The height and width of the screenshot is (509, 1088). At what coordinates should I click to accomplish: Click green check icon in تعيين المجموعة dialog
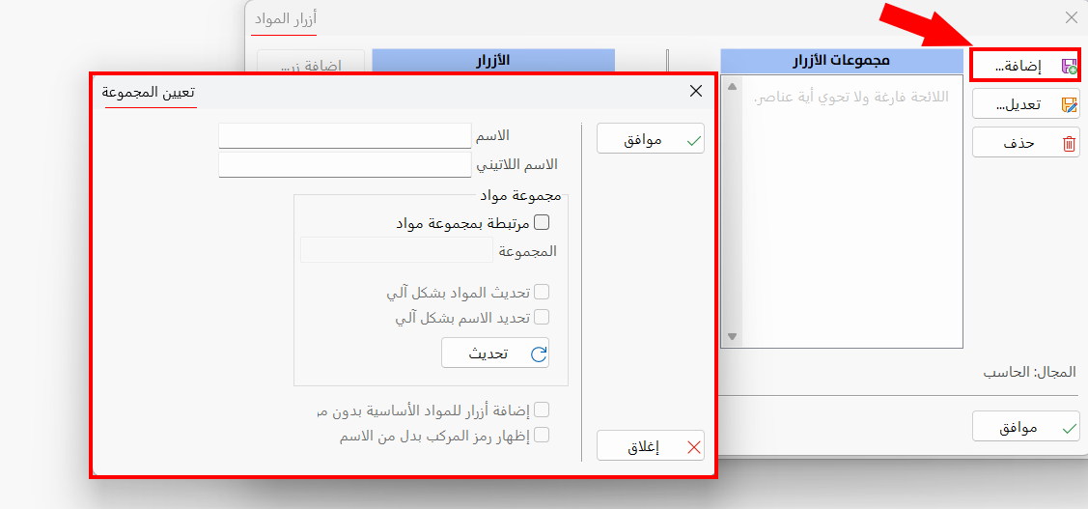pyautogui.click(x=694, y=141)
